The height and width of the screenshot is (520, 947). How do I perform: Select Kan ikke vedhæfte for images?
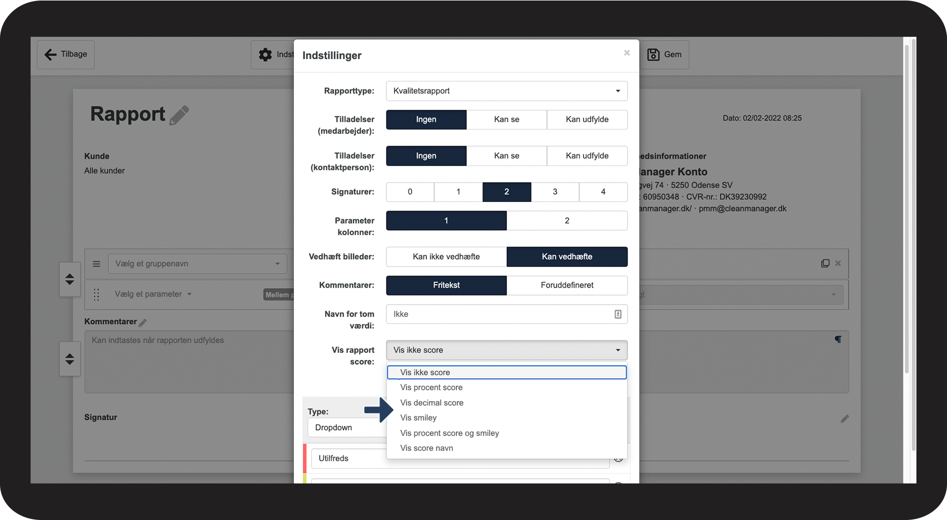[x=446, y=257]
